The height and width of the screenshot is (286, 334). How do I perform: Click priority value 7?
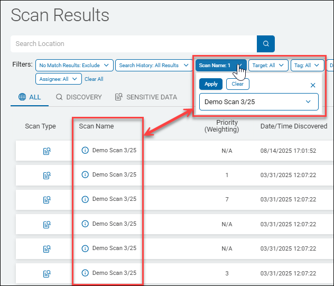click(227, 199)
